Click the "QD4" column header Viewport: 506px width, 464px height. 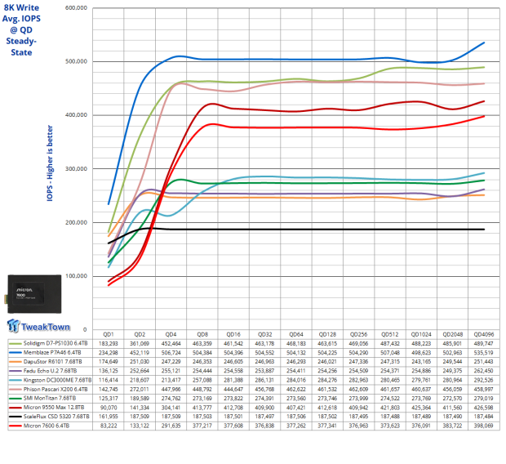point(171,334)
